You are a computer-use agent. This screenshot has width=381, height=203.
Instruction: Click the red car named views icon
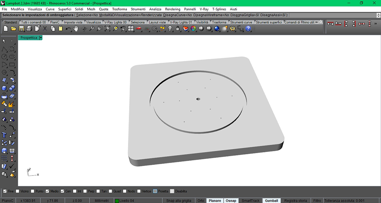click(x=139, y=29)
